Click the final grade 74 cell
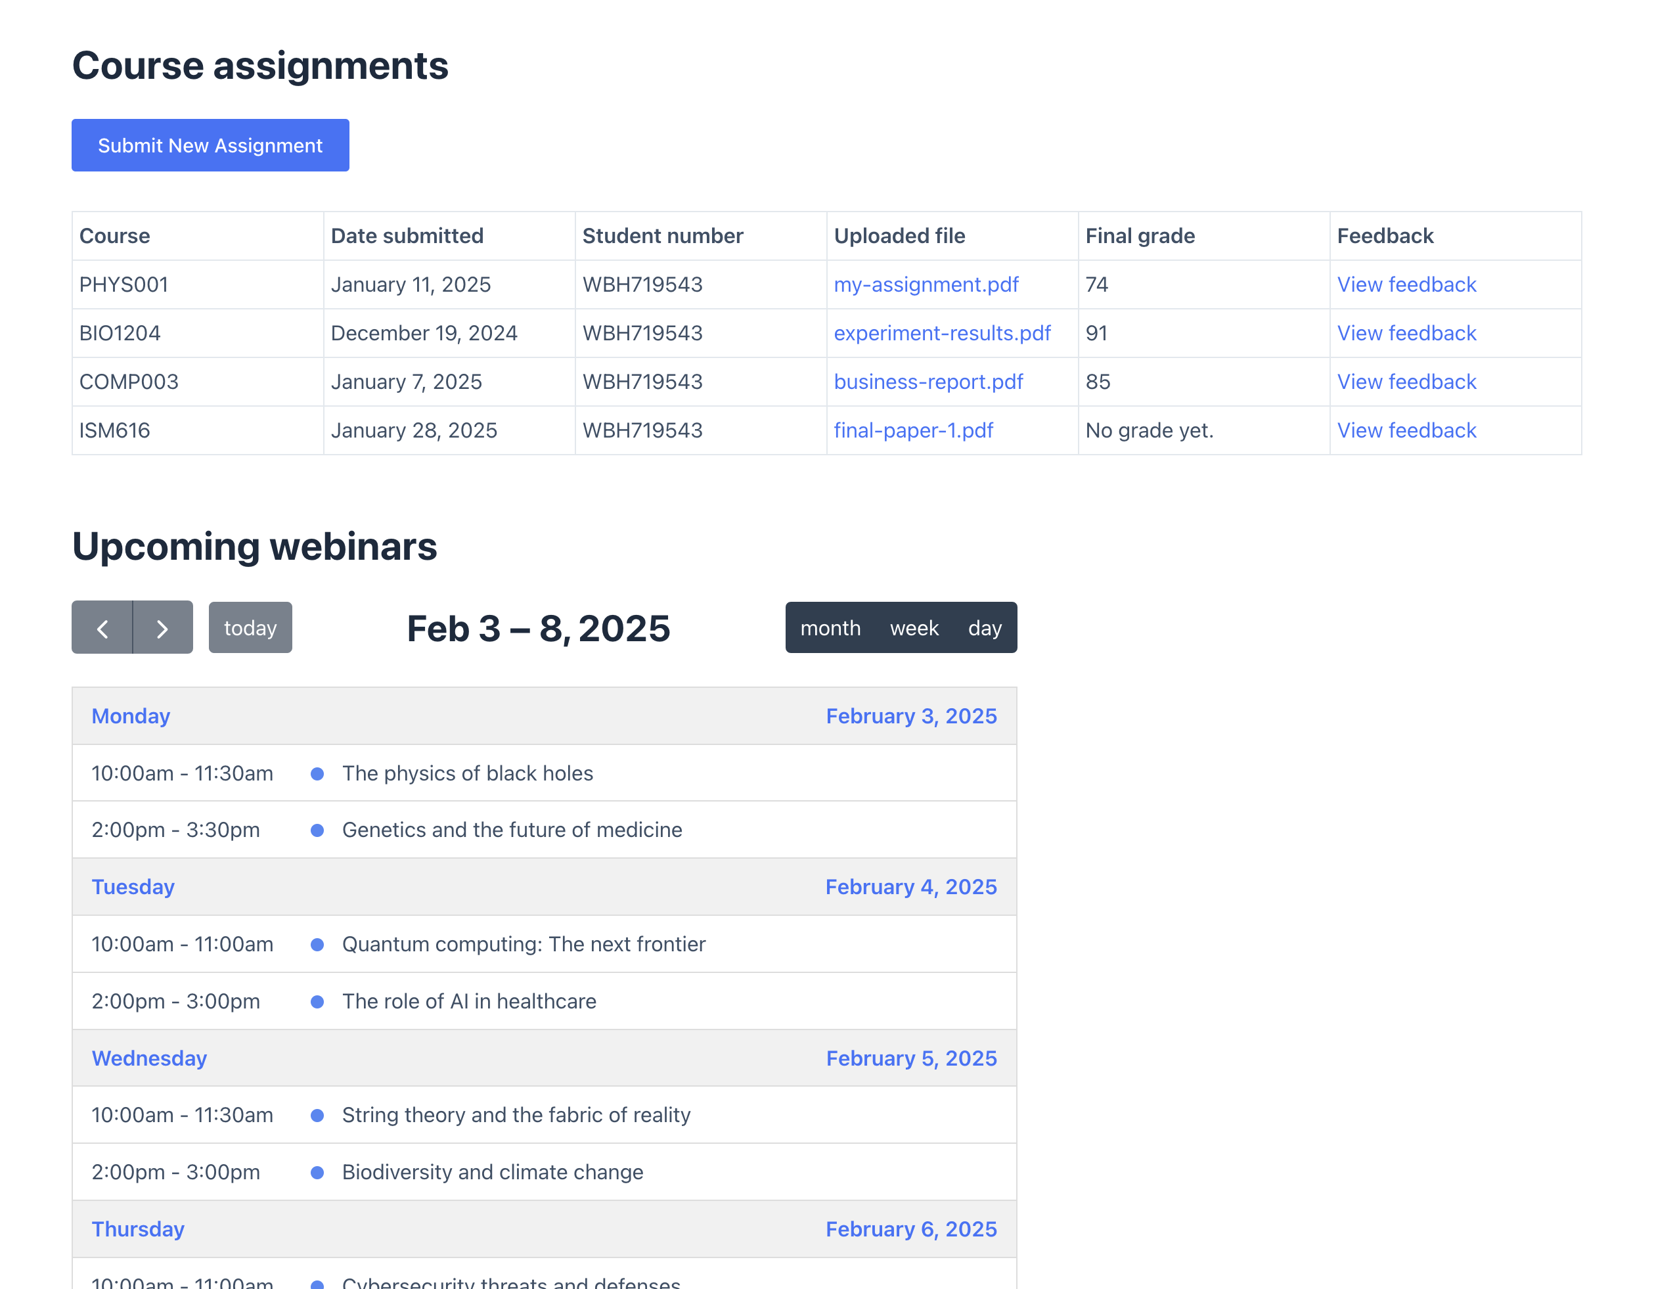The width and height of the screenshot is (1654, 1289). click(1203, 284)
